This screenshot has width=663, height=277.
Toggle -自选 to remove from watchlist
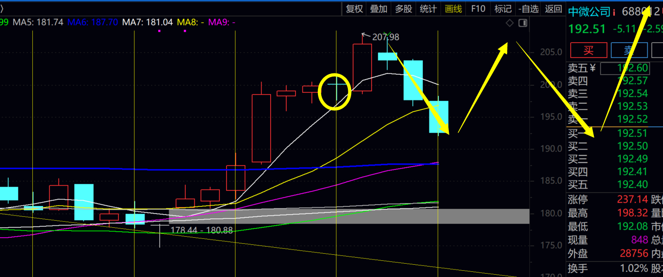(x=528, y=9)
